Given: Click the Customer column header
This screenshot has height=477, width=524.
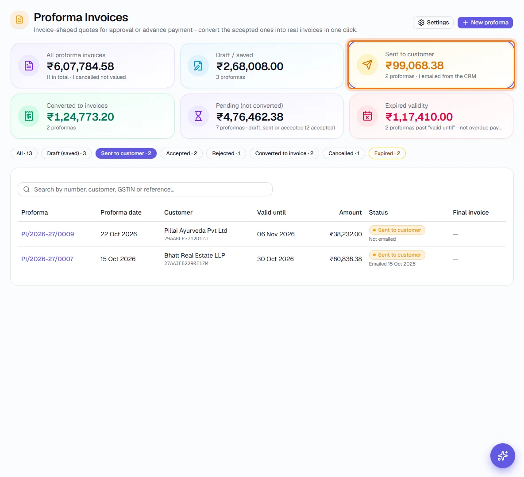Looking at the screenshot, I should (178, 212).
